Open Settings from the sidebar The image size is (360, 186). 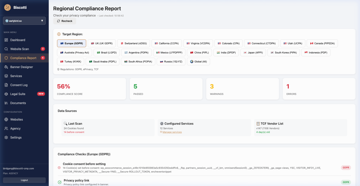pos(16,138)
